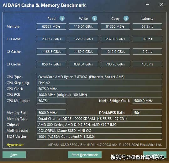Viewport: 169px width, 163px height.
Task: Click the Close button at bottom right
Action: (155, 155)
